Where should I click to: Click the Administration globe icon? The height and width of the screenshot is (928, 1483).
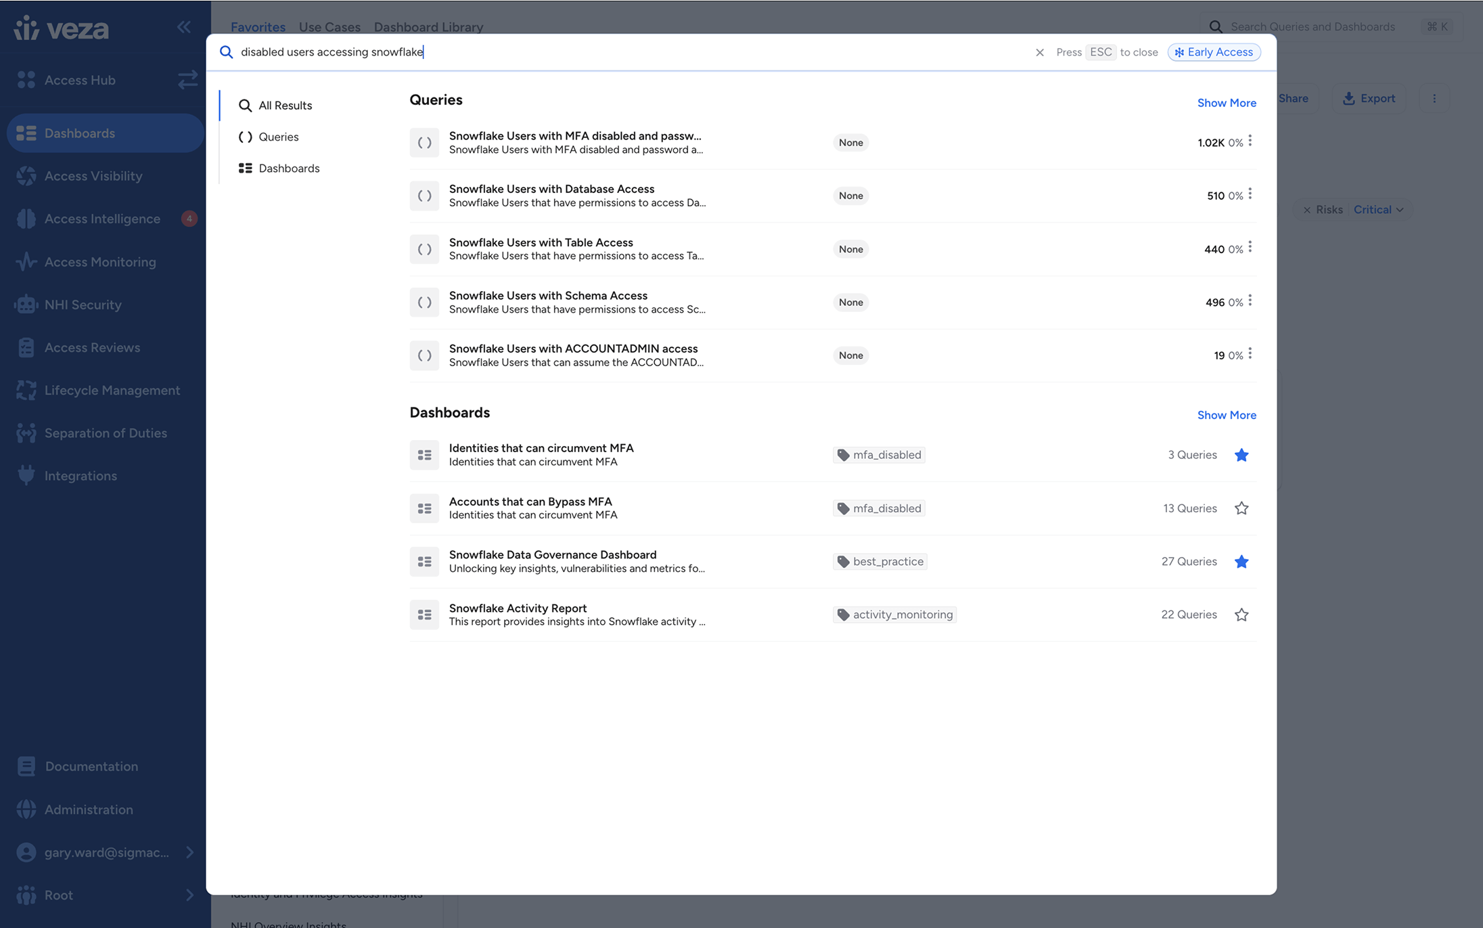coord(26,810)
